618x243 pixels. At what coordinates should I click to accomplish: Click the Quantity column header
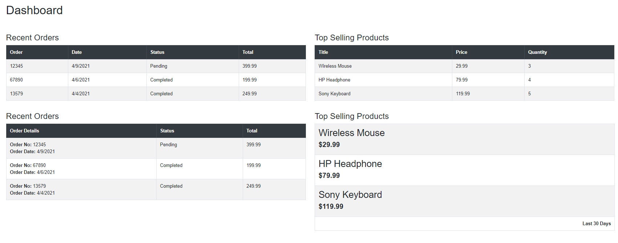(537, 52)
